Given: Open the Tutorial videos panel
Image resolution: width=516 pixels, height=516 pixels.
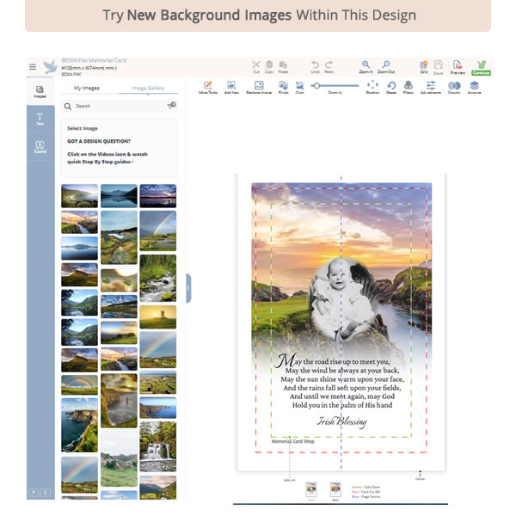Looking at the screenshot, I should click(40, 146).
